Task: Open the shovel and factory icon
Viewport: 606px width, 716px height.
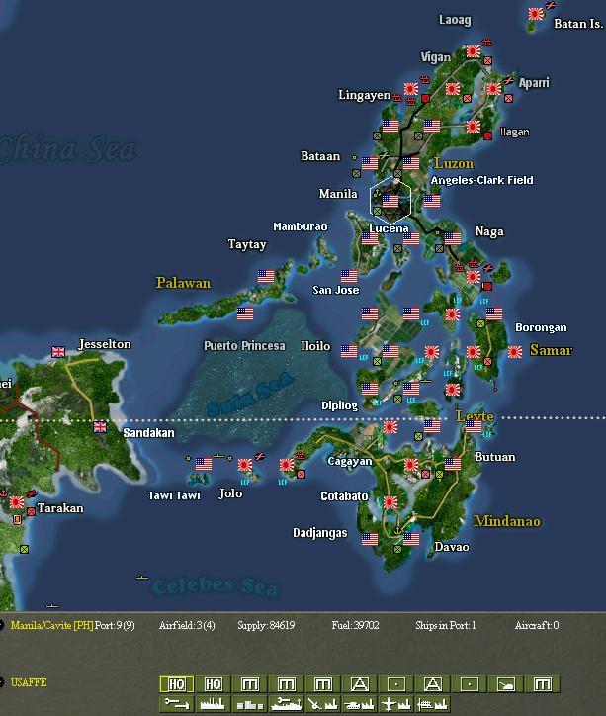Action: pos(323,704)
